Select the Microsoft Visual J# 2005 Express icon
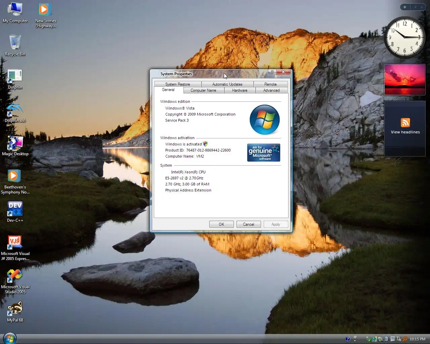Image resolution: width=430 pixels, height=344 pixels. 15,248
